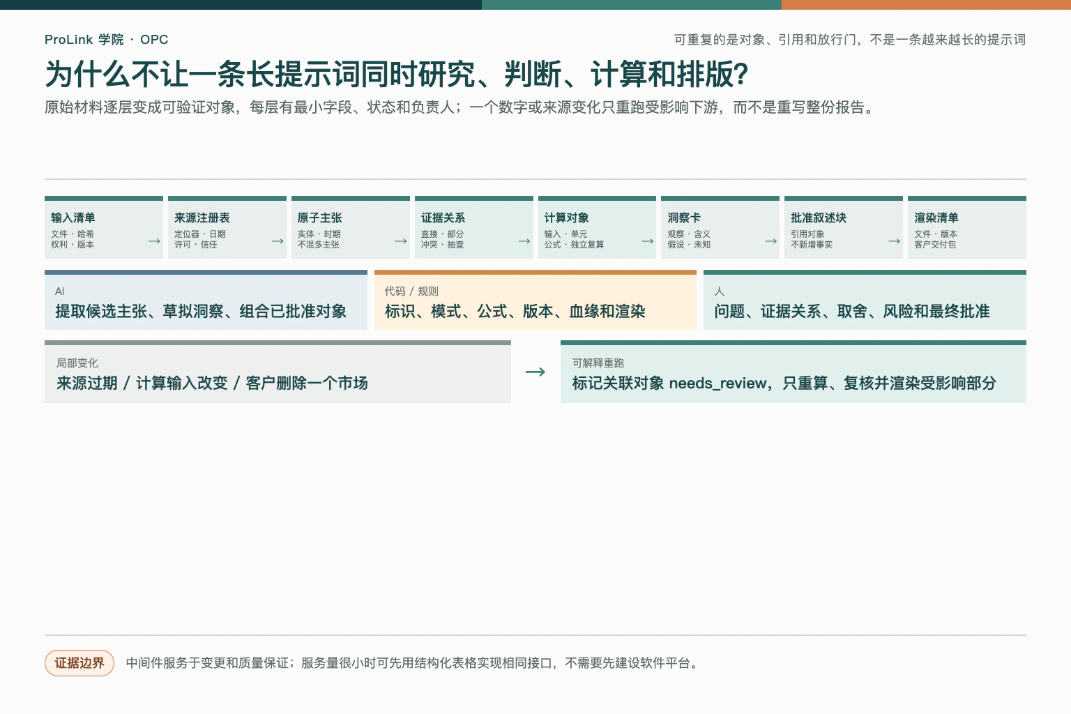The image size is (1071, 714).
Task: Click the text 标识、模式、公式、版本、血缘和渲染
Action: point(515,311)
